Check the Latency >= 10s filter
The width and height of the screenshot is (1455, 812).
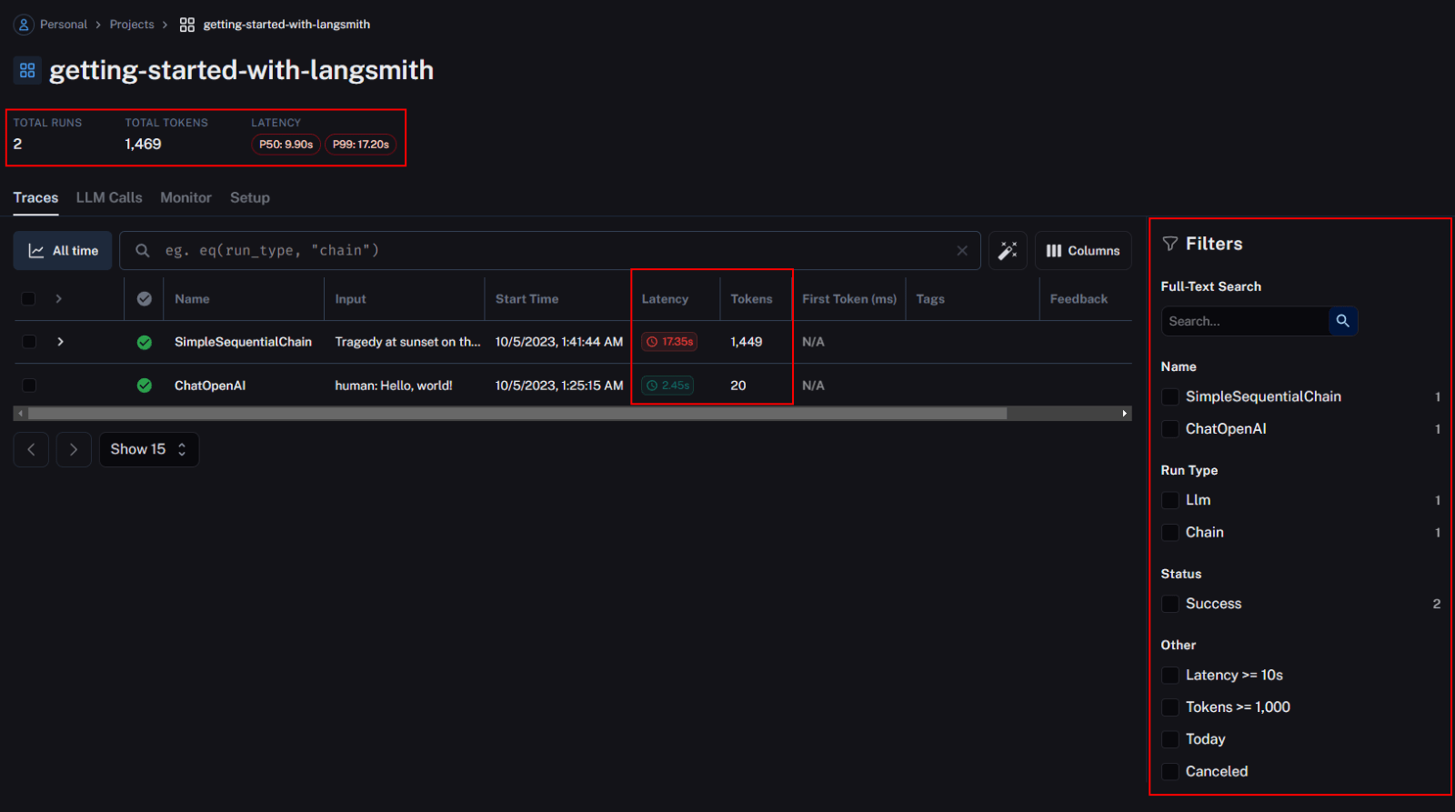pyautogui.click(x=1170, y=676)
